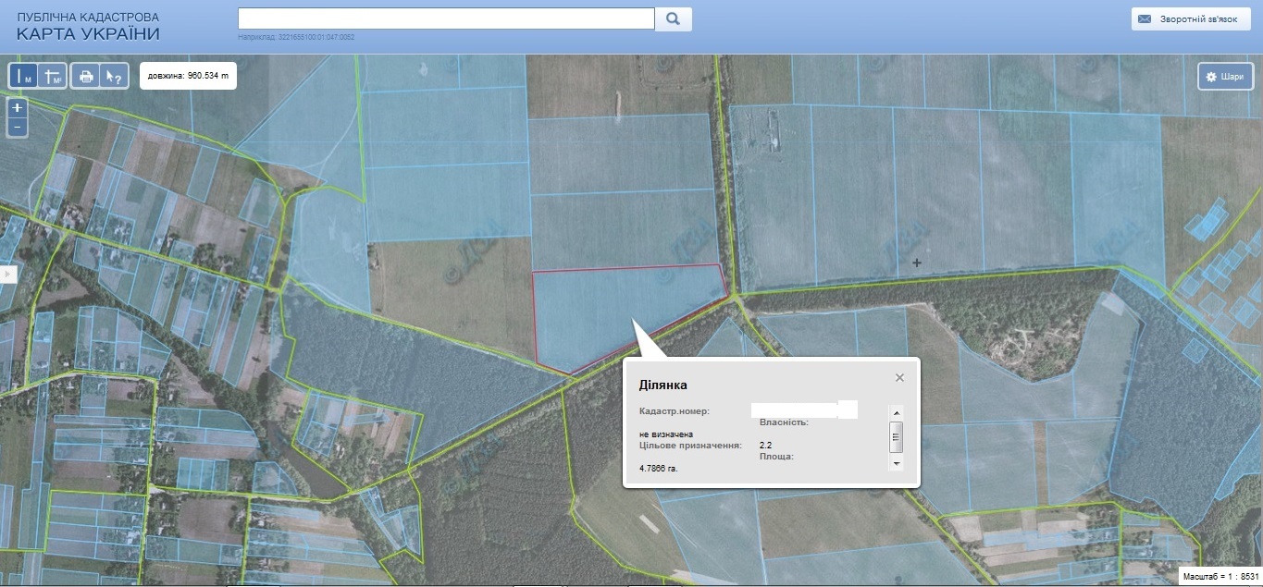Expand the collapsed left side panel
This screenshot has width=1263, height=587.
point(7,274)
